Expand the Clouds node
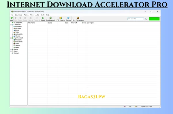The image size is (173, 114). click(x=13, y=36)
